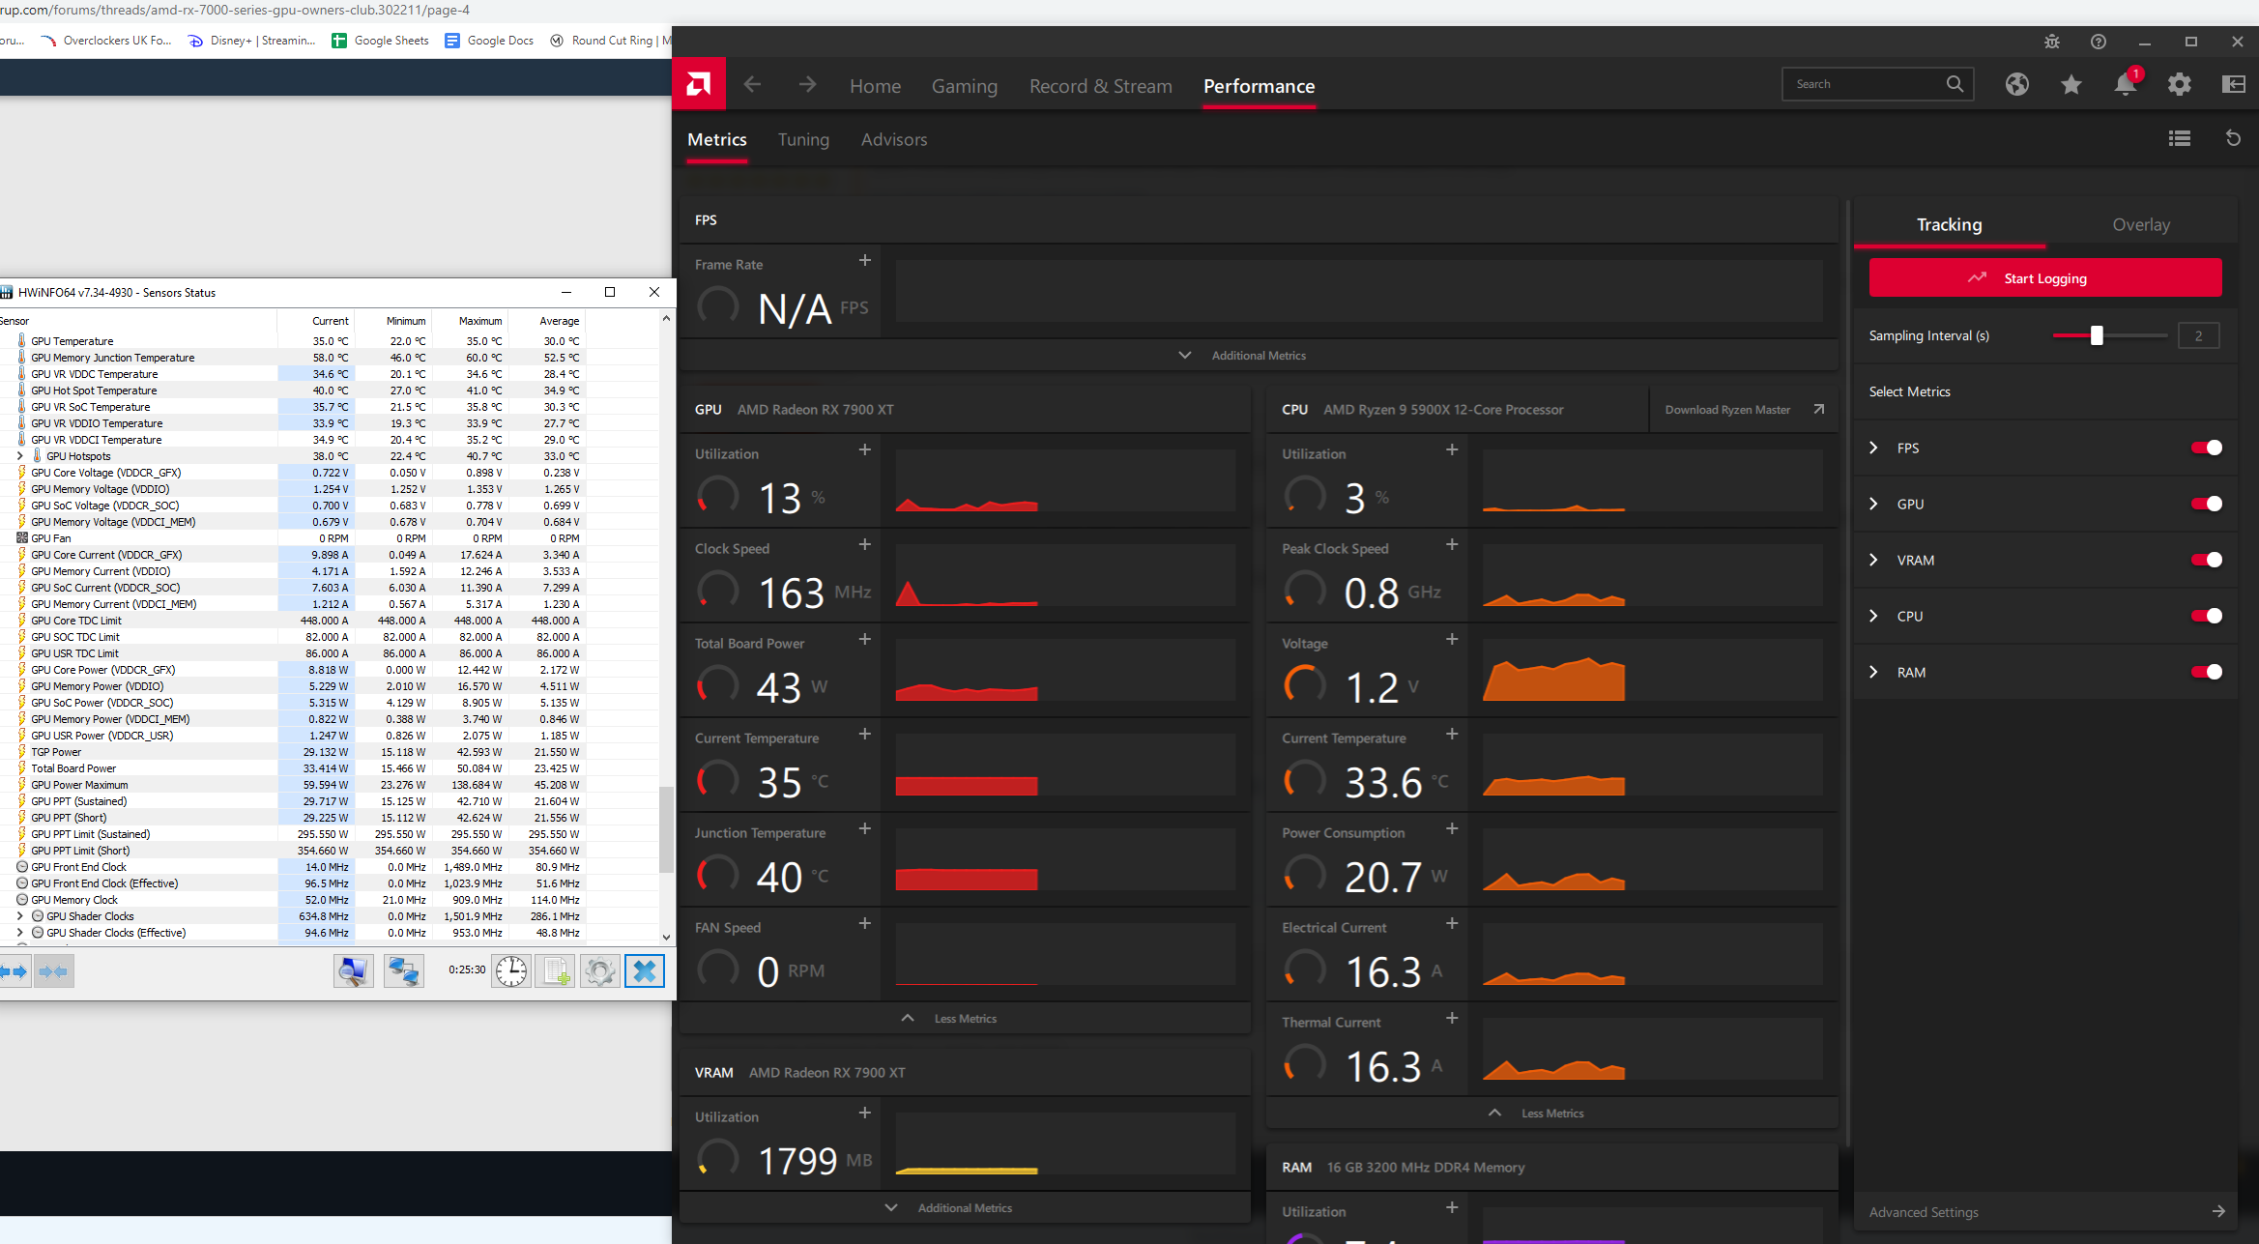Screen dimensions: 2259x1244
Task: Click the AMD logo home icon
Action: (x=699, y=84)
